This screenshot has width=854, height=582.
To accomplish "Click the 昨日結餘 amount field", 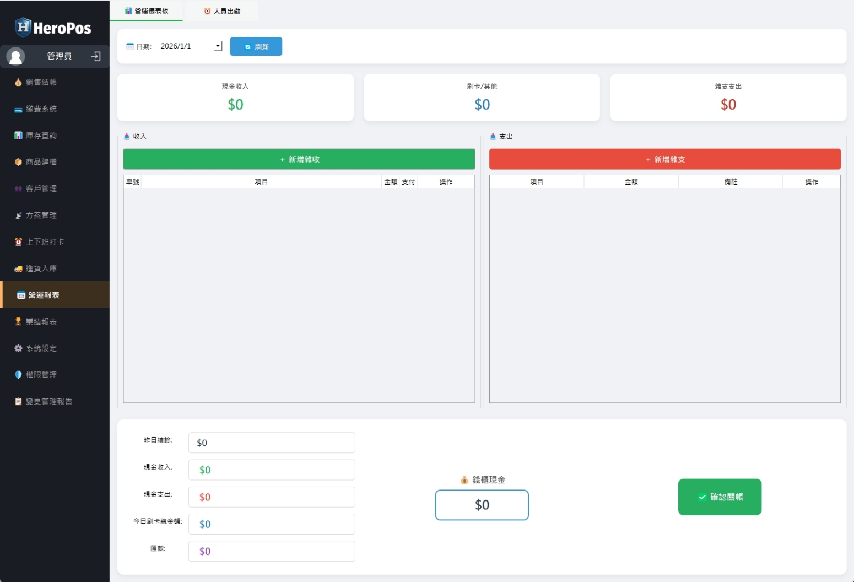I will tap(271, 443).
